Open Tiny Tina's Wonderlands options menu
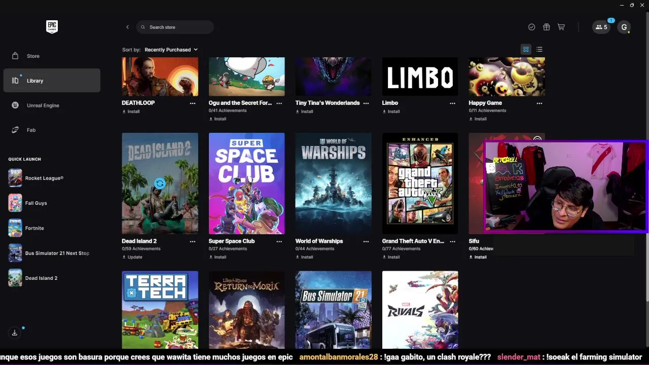 (x=366, y=103)
